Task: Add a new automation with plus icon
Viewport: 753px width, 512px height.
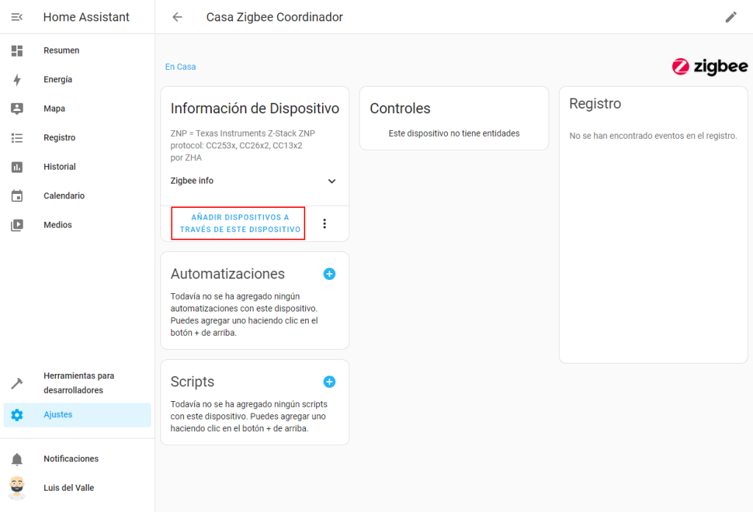Action: click(329, 274)
